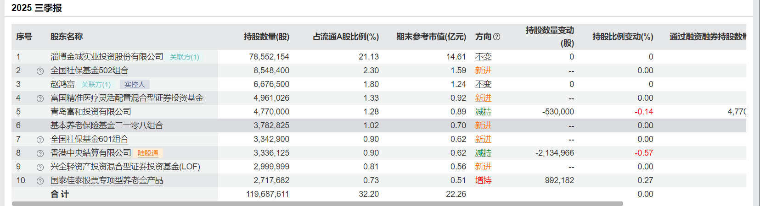Click question icon beside 兴全轻资产 fund

point(40,167)
